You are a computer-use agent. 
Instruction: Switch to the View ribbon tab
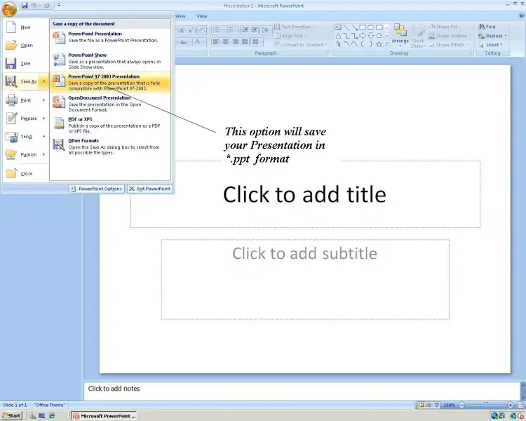point(201,15)
